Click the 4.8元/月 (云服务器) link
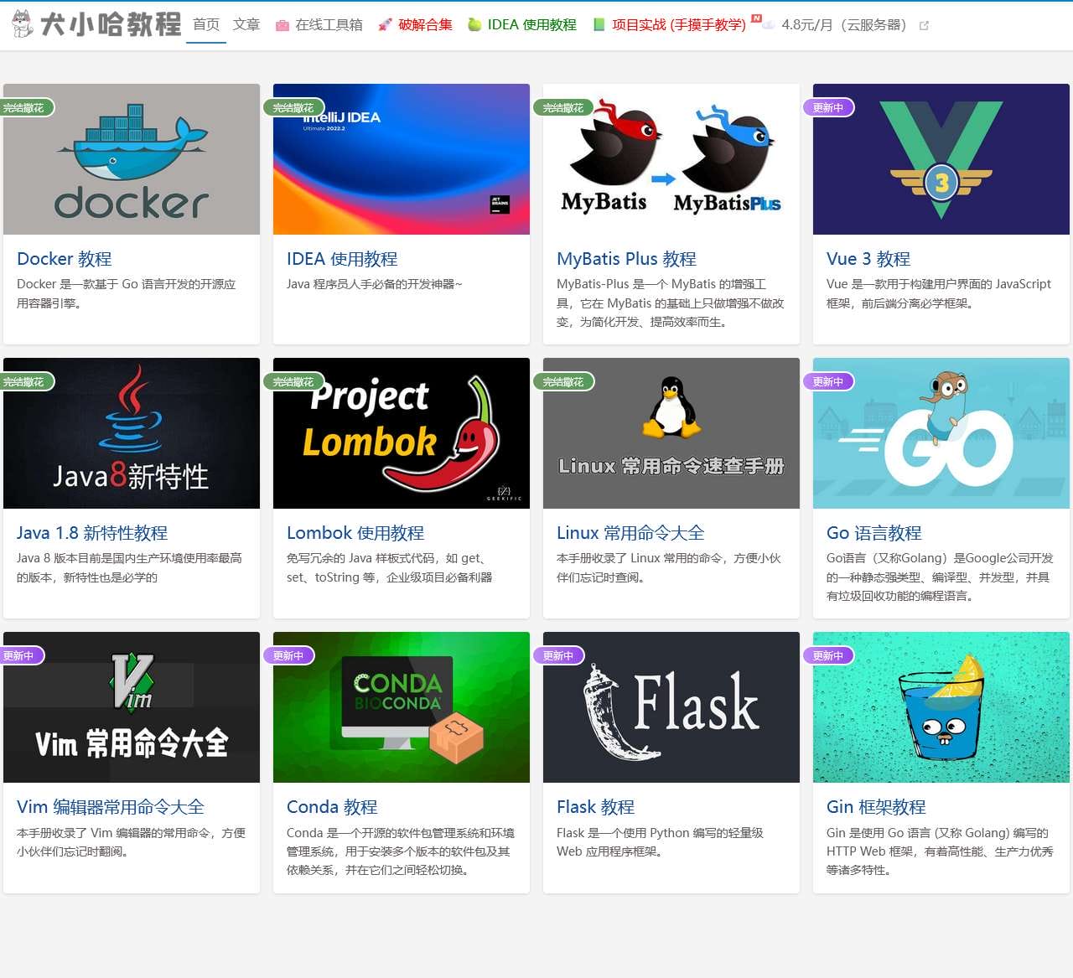The height and width of the screenshot is (978, 1073). click(844, 25)
